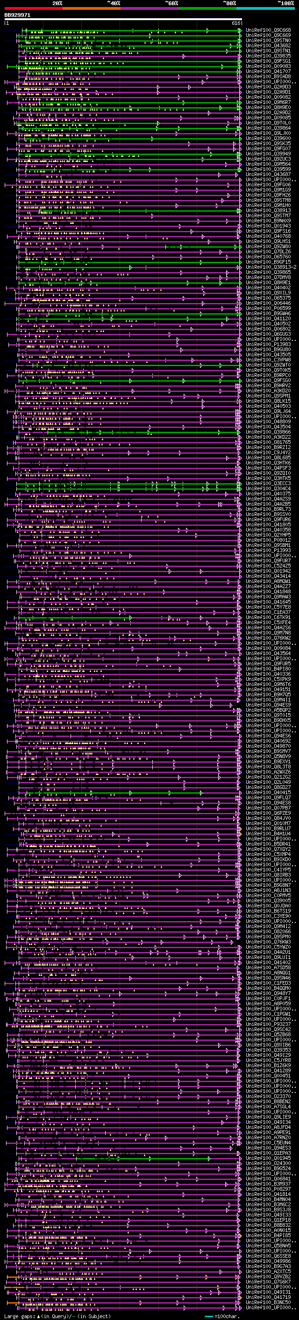
Task: Select label UniRef100_Q8H9E0
Action: (268, 108)
